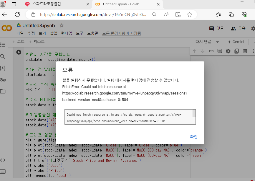Open the cell editor settings gear
Viewport: 255px width, 181px height.
pos(228,51)
